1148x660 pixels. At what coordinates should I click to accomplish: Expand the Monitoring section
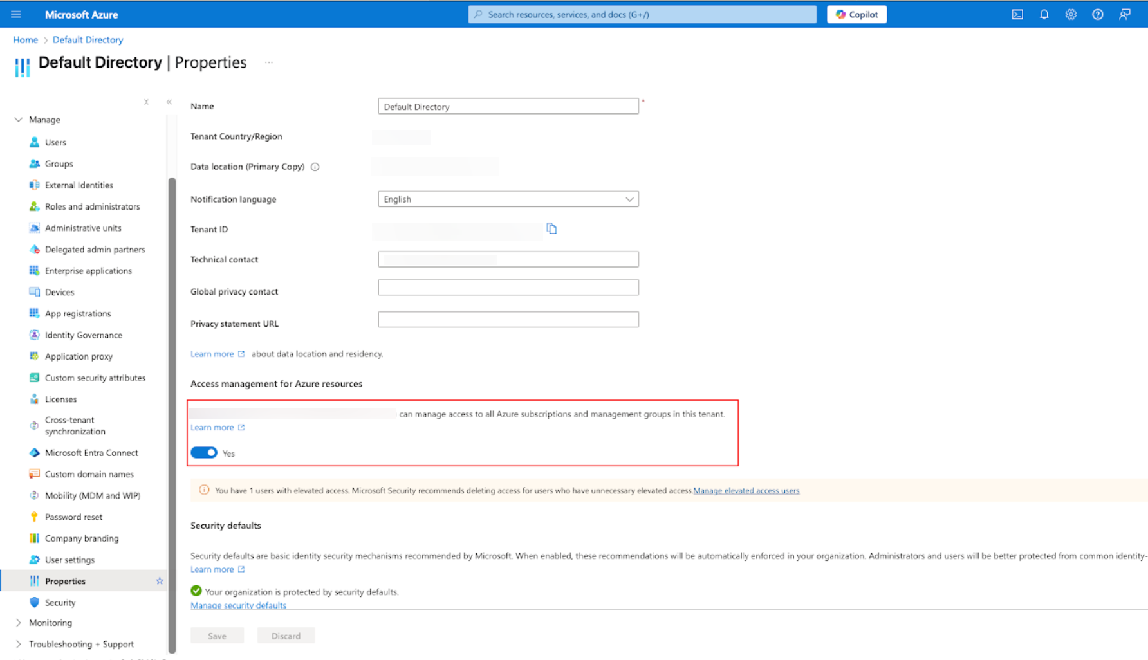[x=19, y=623]
